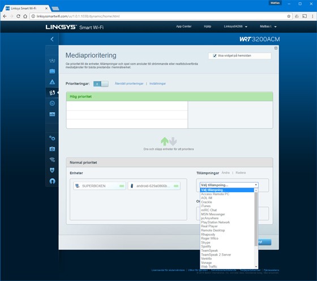
Task: Click Återställ prioriteringar link
Action: coord(129,84)
